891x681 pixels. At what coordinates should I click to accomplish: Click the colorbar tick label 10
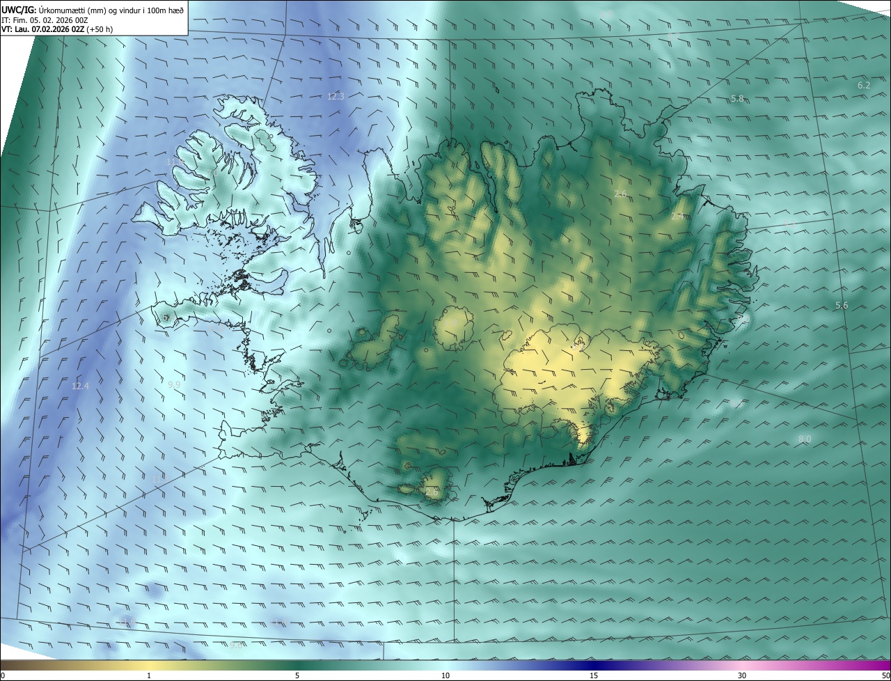coord(445,675)
